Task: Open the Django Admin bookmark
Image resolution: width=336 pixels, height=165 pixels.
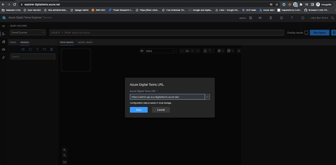Action: pyautogui.click(x=80, y=10)
